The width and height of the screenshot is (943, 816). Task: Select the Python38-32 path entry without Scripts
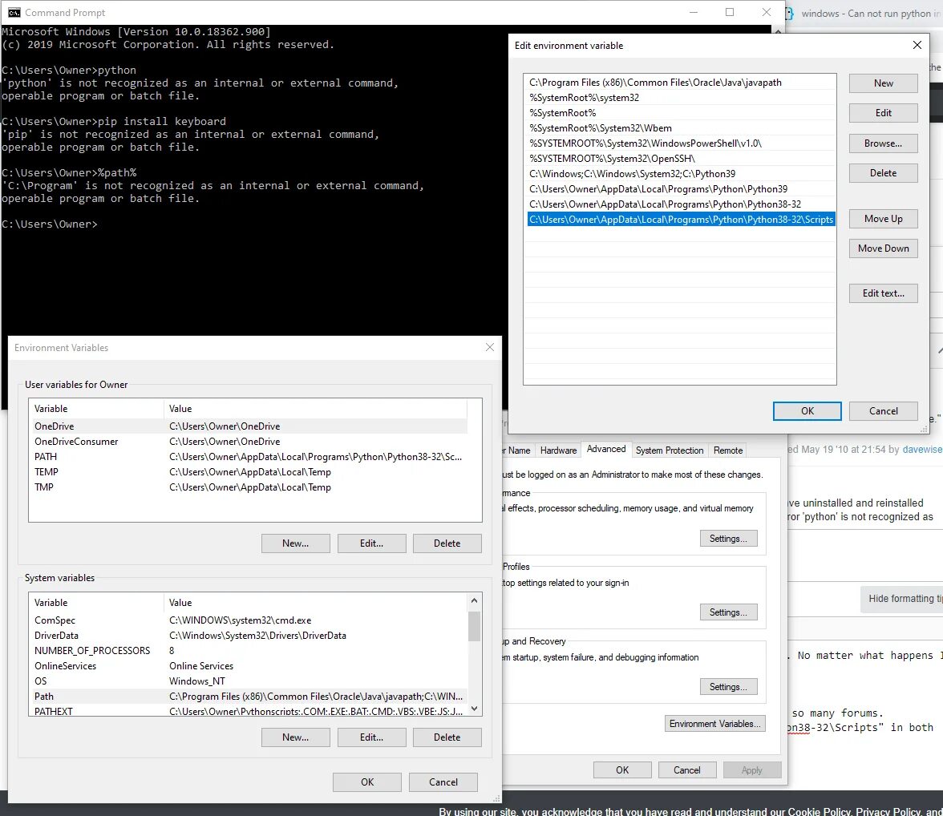tap(680, 204)
